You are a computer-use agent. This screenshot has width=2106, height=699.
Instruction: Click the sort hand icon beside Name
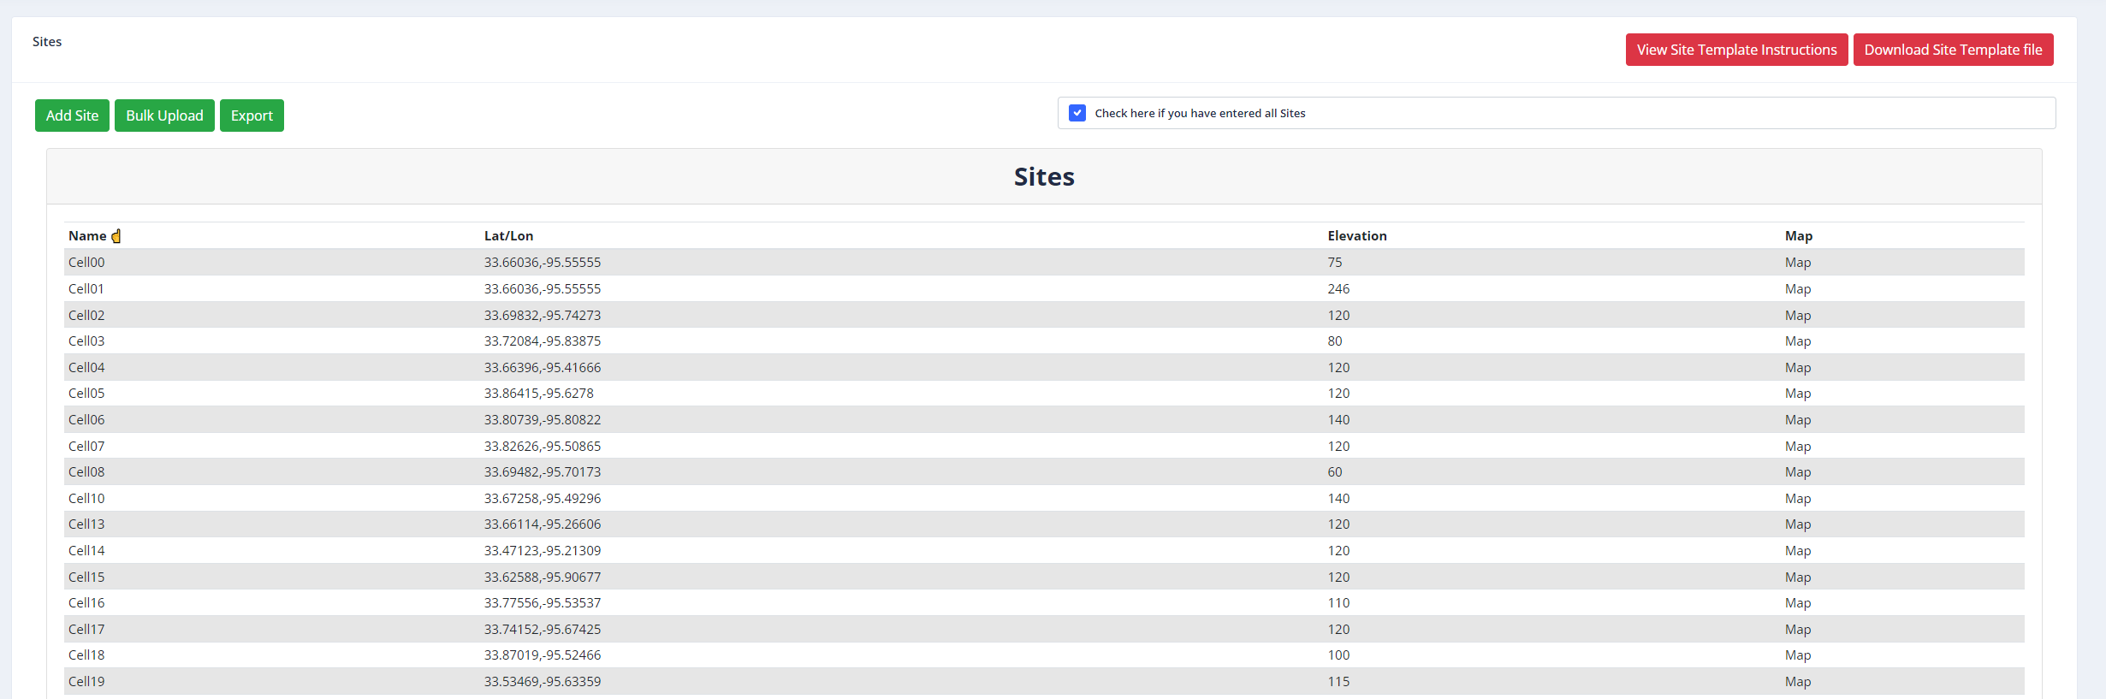click(116, 236)
